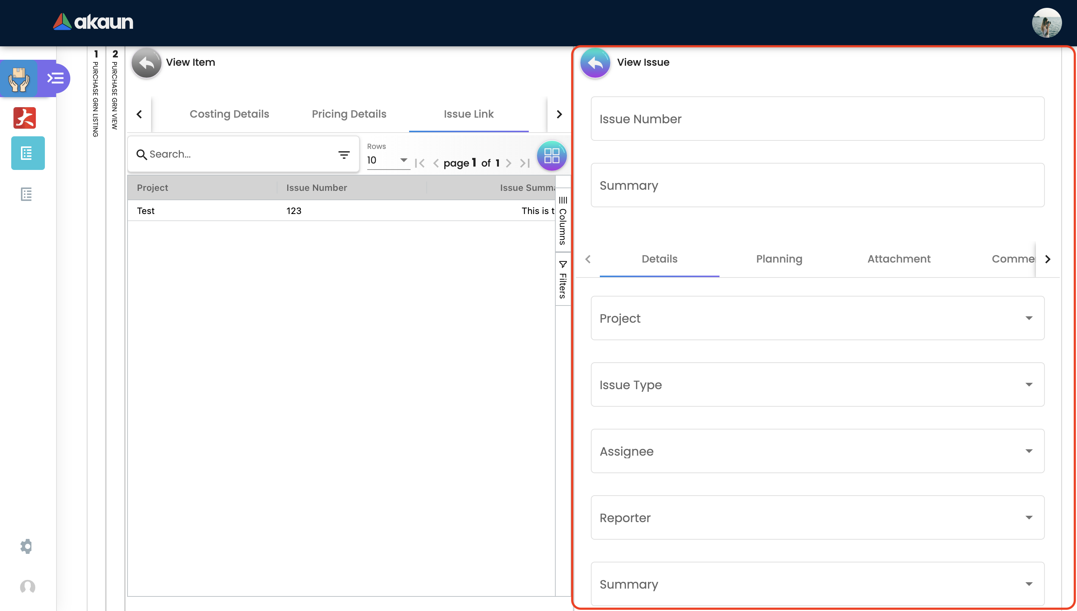Open the Issue Type dropdown
This screenshot has height=611, width=1077.
pos(817,384)
